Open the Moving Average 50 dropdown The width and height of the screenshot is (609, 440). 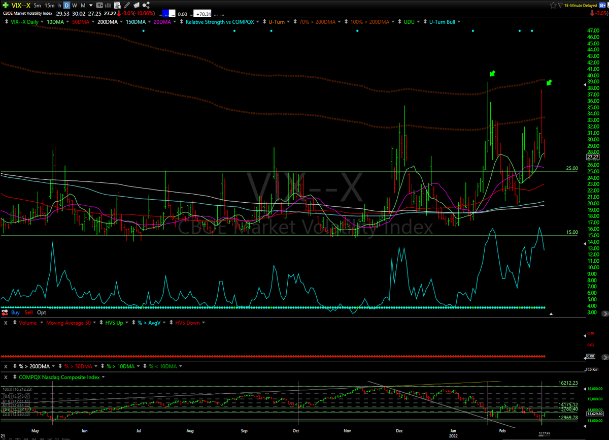pyautogui.click(x=94, y=323)
